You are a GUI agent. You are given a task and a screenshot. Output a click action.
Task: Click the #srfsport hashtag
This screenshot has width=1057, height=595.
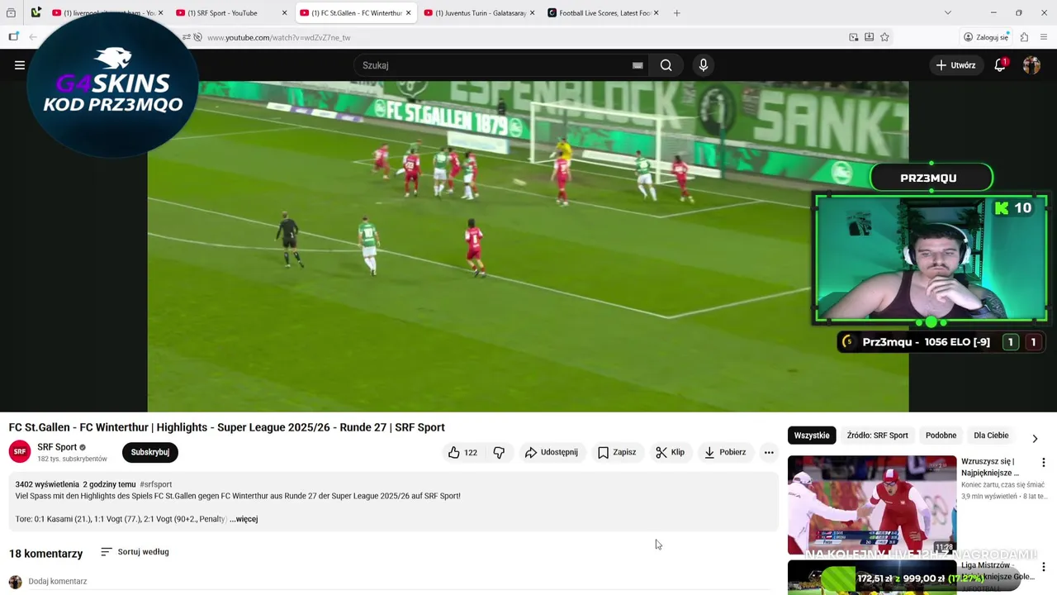tap(156, 484)
